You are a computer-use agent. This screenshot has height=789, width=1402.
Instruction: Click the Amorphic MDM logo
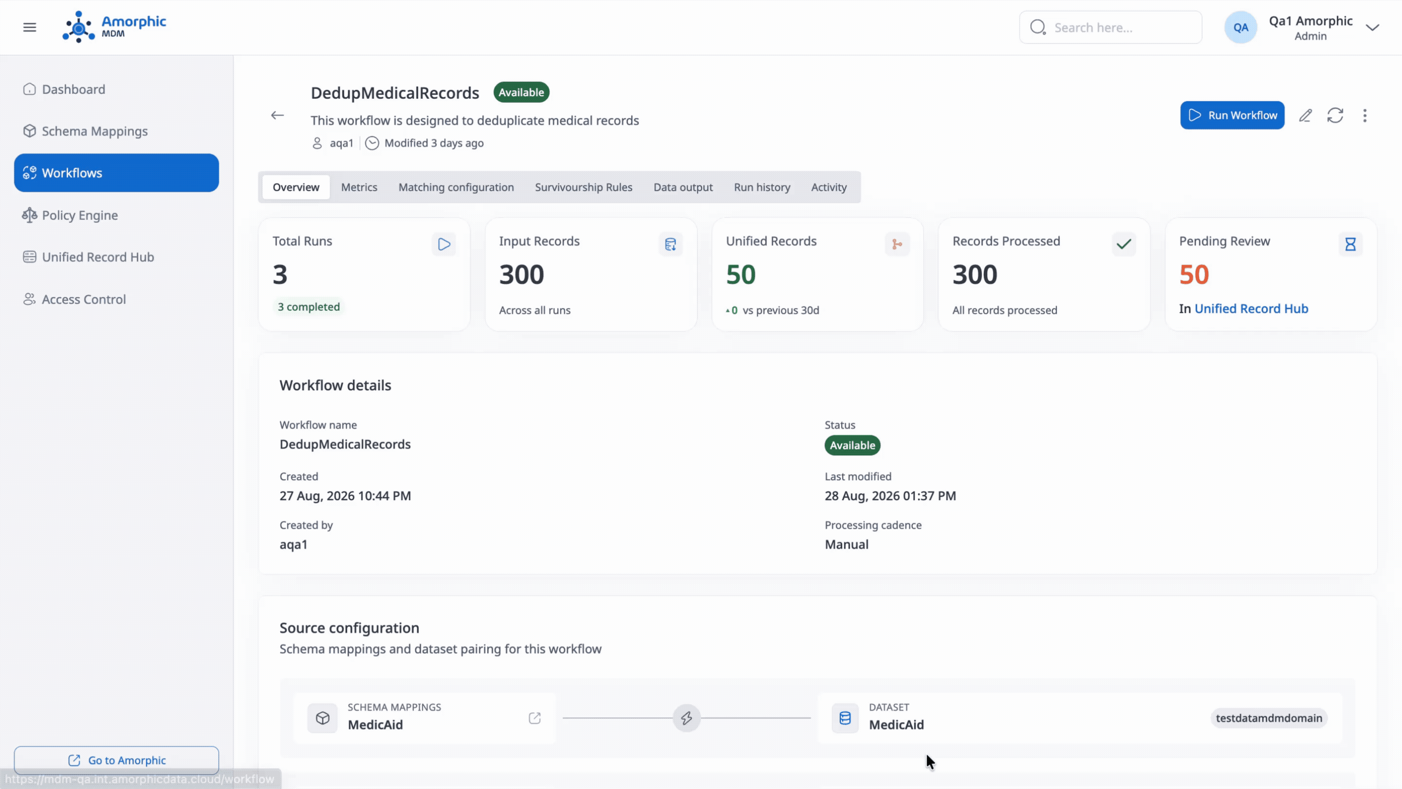coord(114,27)
